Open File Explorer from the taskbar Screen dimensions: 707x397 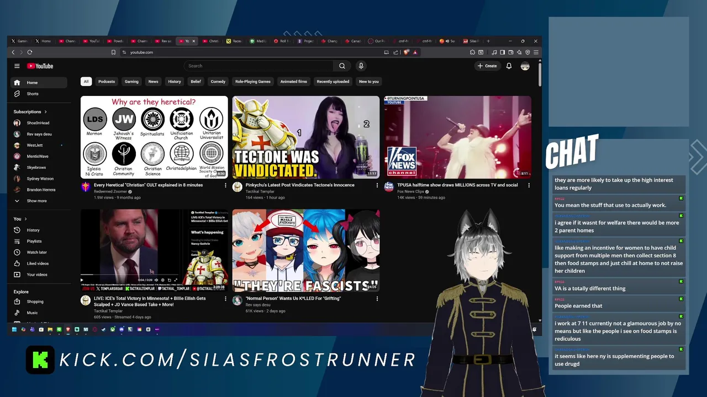[50, 330]
